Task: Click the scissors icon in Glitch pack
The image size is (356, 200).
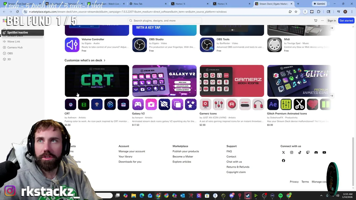Action: click(299, 104)
